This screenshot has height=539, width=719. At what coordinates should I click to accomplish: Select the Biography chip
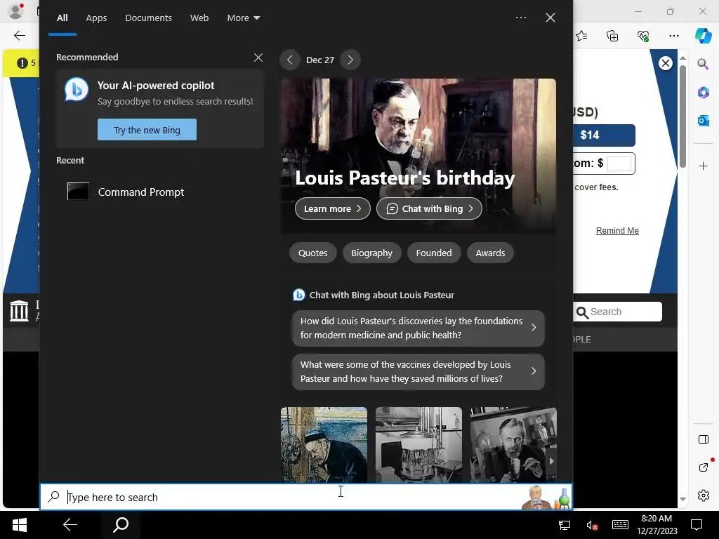[372, 253]
